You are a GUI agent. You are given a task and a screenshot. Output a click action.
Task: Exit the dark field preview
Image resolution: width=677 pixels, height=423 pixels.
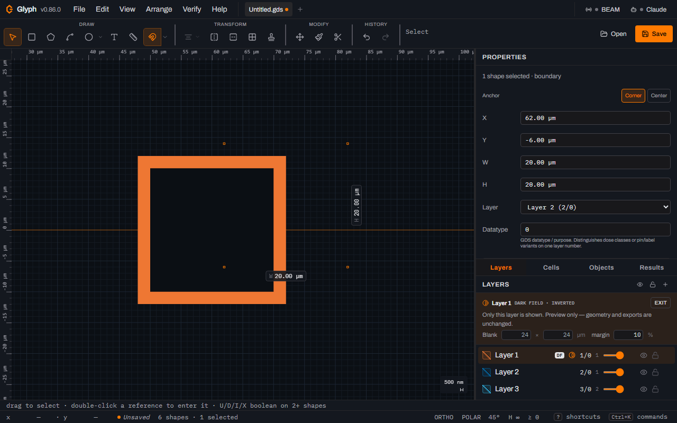tap(661, 303)
